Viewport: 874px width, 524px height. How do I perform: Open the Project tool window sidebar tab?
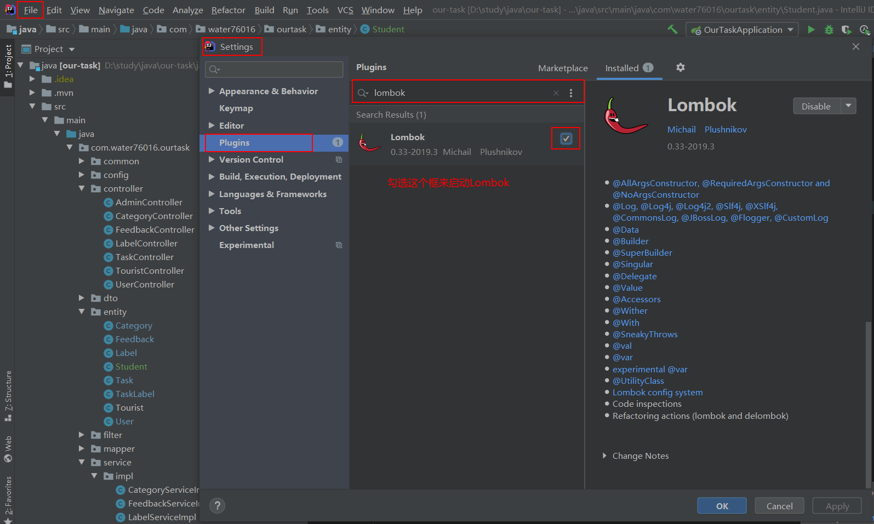click(x=8, y=66)
